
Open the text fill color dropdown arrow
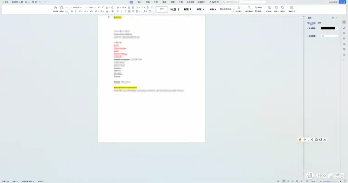[337, 28]
